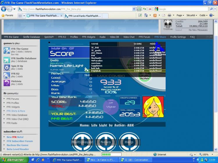The height and width of the screenshot is (163, 218).
Task: Toggle the purple Visible mode button
Action: (111, 107)
